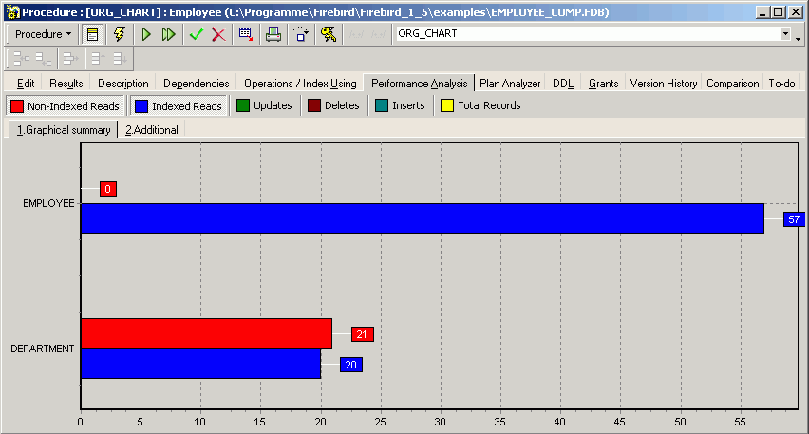
Task: Click the yellow key grants icon
Action: [329, 34]
